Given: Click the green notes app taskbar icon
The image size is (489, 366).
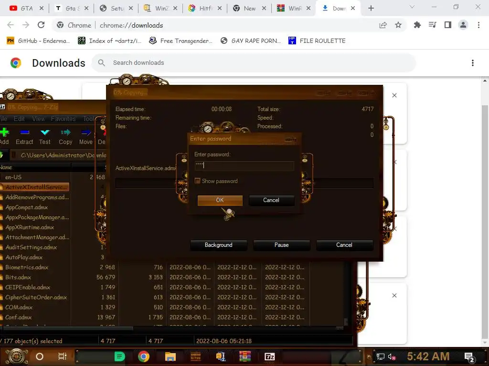Looking at the screenshot, I should click(119, 356).
